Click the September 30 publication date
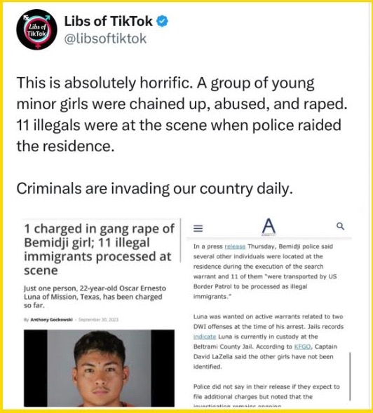373x413 pixels. (x=98, y=319)
